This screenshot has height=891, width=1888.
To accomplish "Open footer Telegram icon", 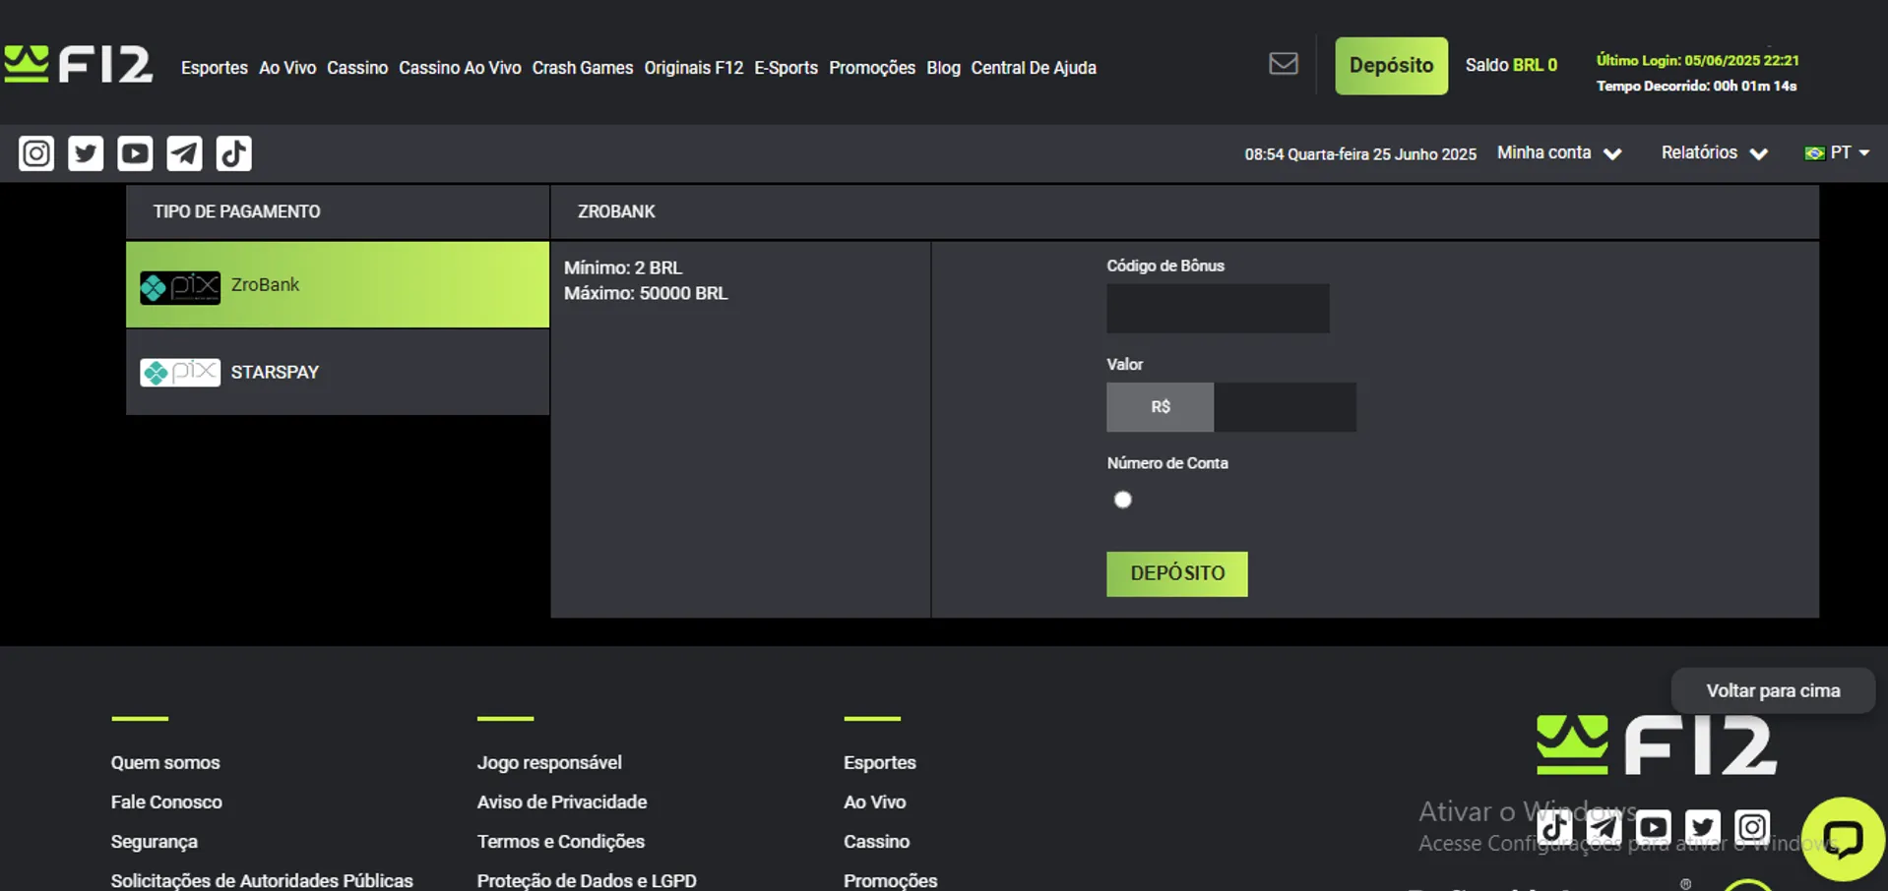I will coord(1605,827).
